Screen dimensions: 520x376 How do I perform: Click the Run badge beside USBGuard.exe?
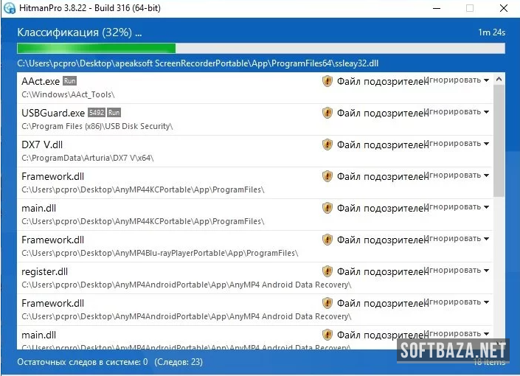tap(114, 113)
